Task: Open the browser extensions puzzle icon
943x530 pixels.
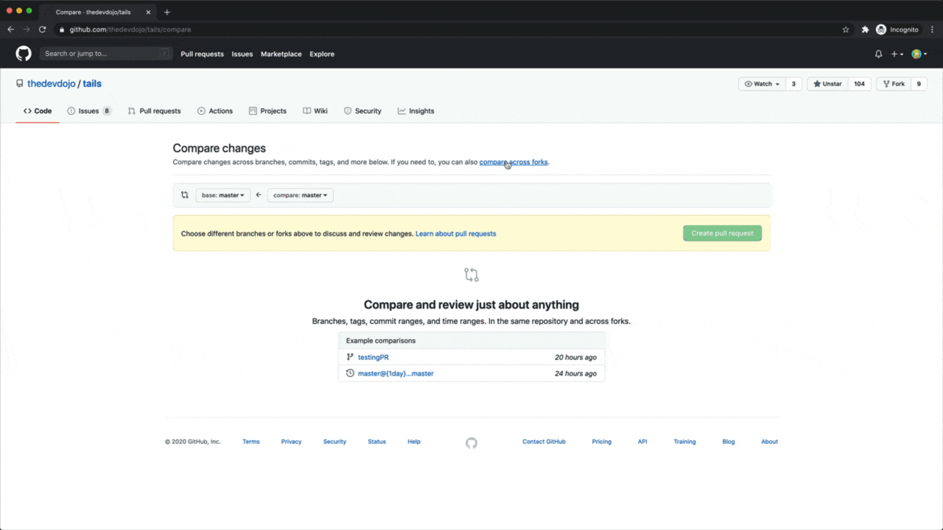Action: tap(865, 29)
